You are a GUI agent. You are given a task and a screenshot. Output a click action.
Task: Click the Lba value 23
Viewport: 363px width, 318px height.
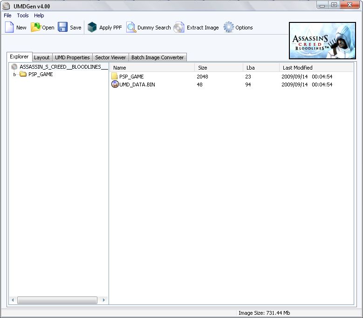[248, 77]
